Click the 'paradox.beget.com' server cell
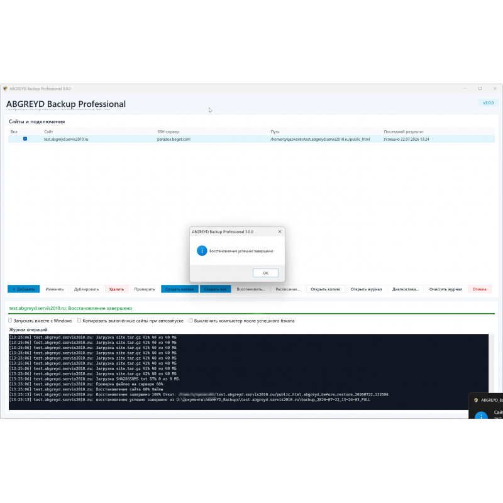Screen dimensions: 503x503 coord(174,139)
